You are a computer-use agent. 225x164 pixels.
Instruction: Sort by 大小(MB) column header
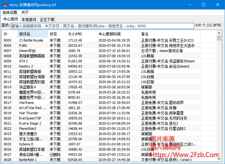coord(81,34)
